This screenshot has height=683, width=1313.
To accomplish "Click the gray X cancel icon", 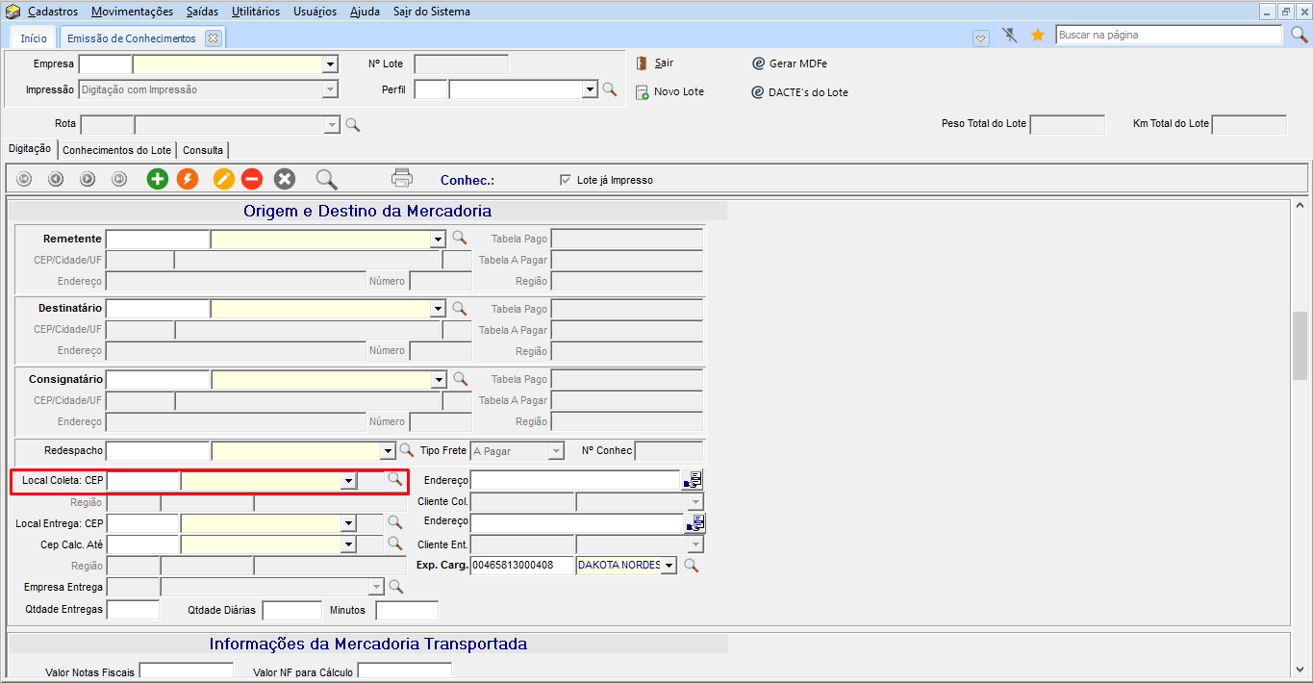I will pyautogui.click(x=284, y=179).
